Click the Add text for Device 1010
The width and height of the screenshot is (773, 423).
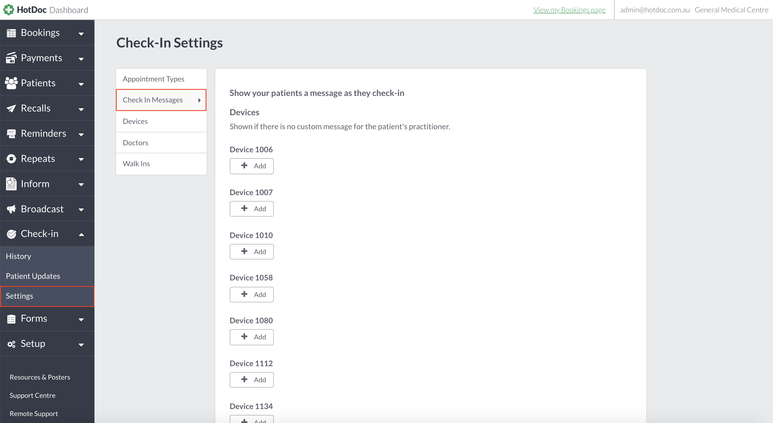(260, 252)
